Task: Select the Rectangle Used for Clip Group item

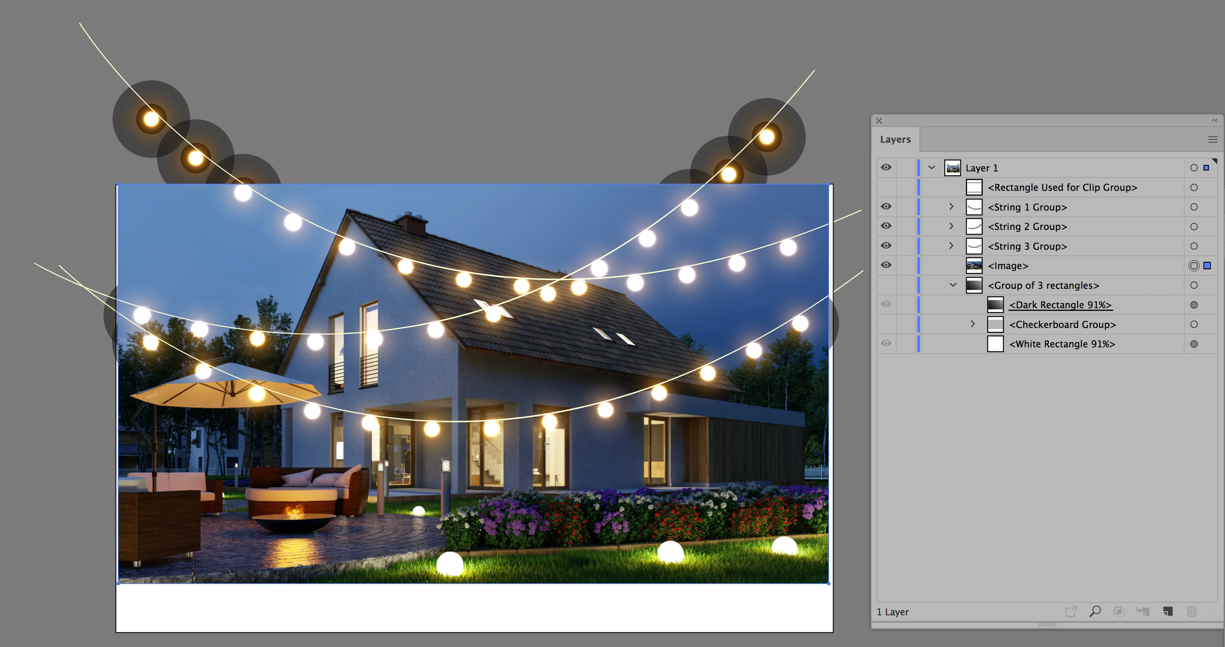Action: 1062,187
